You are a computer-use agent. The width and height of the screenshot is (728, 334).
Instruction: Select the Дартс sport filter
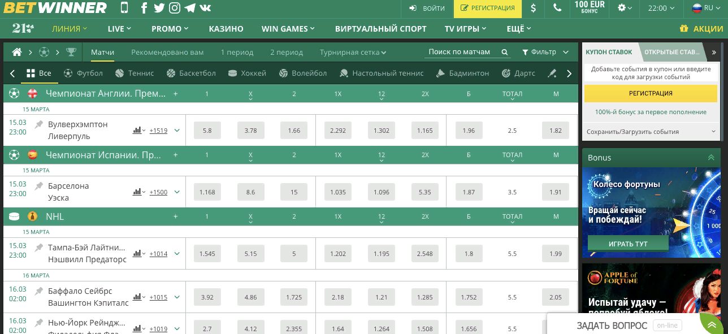[518, 73]
